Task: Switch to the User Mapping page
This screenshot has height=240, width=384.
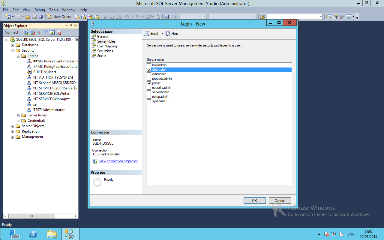Action: (x=107, y=46)
